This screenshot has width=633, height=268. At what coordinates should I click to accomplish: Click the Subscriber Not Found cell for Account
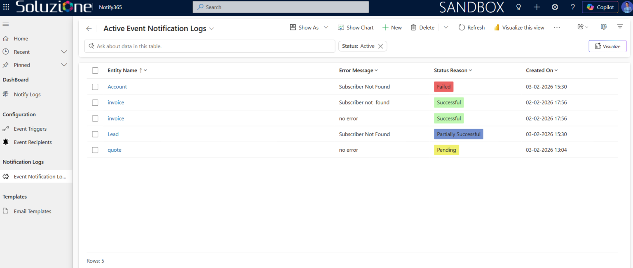tap(364, 87)
